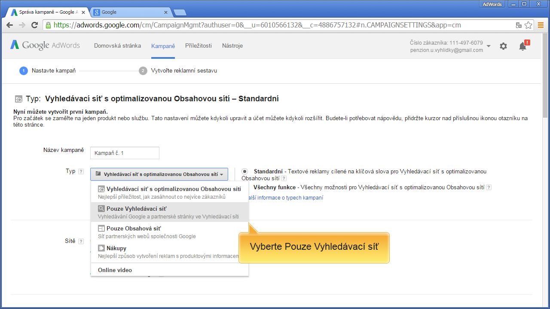
Task: Open the Typ campaign type dropdown
Action: pos(159,174)
